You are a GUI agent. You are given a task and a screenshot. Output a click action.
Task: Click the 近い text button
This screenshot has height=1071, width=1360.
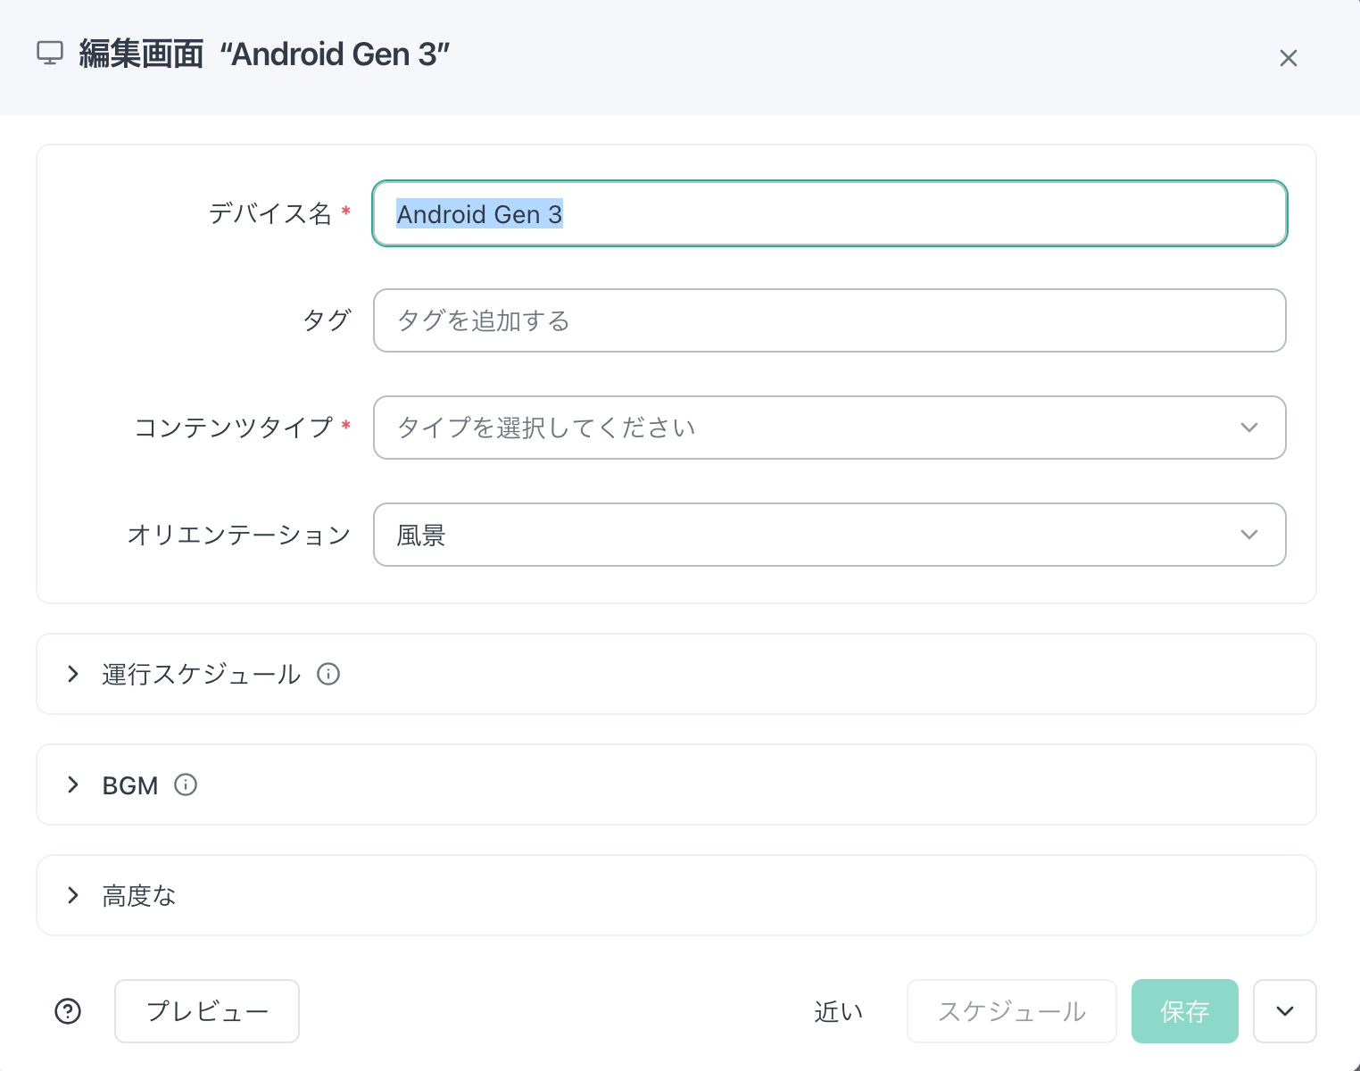pos(839,1011)
